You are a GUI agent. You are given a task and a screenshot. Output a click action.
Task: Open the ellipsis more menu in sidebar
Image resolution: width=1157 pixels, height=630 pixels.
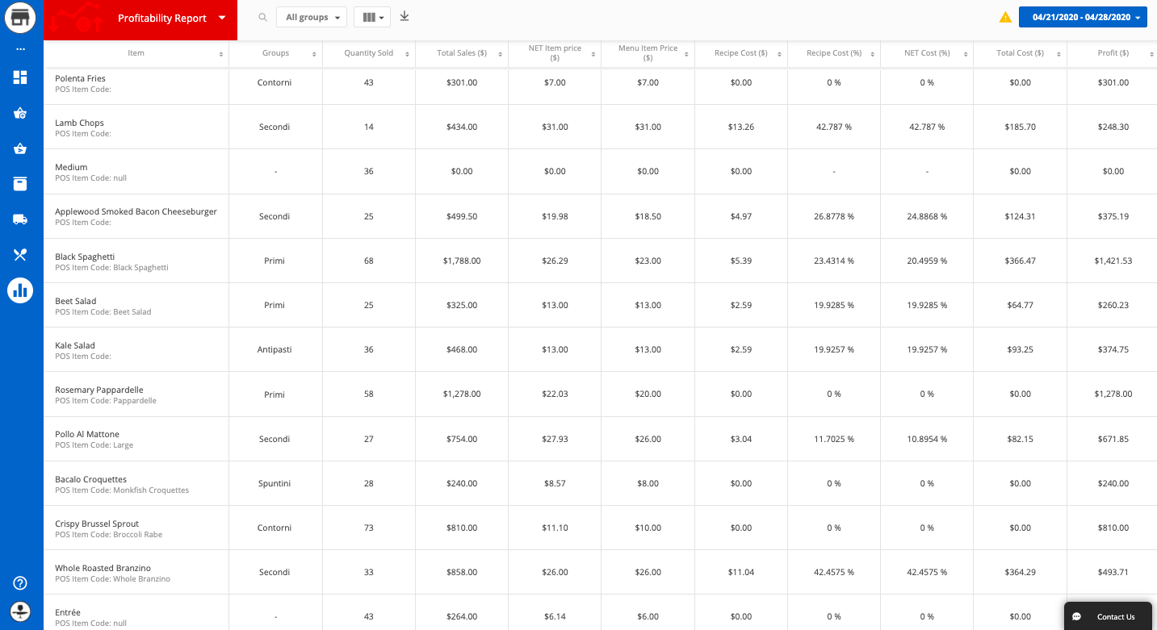pyautogui.click(x=20, y=49)
